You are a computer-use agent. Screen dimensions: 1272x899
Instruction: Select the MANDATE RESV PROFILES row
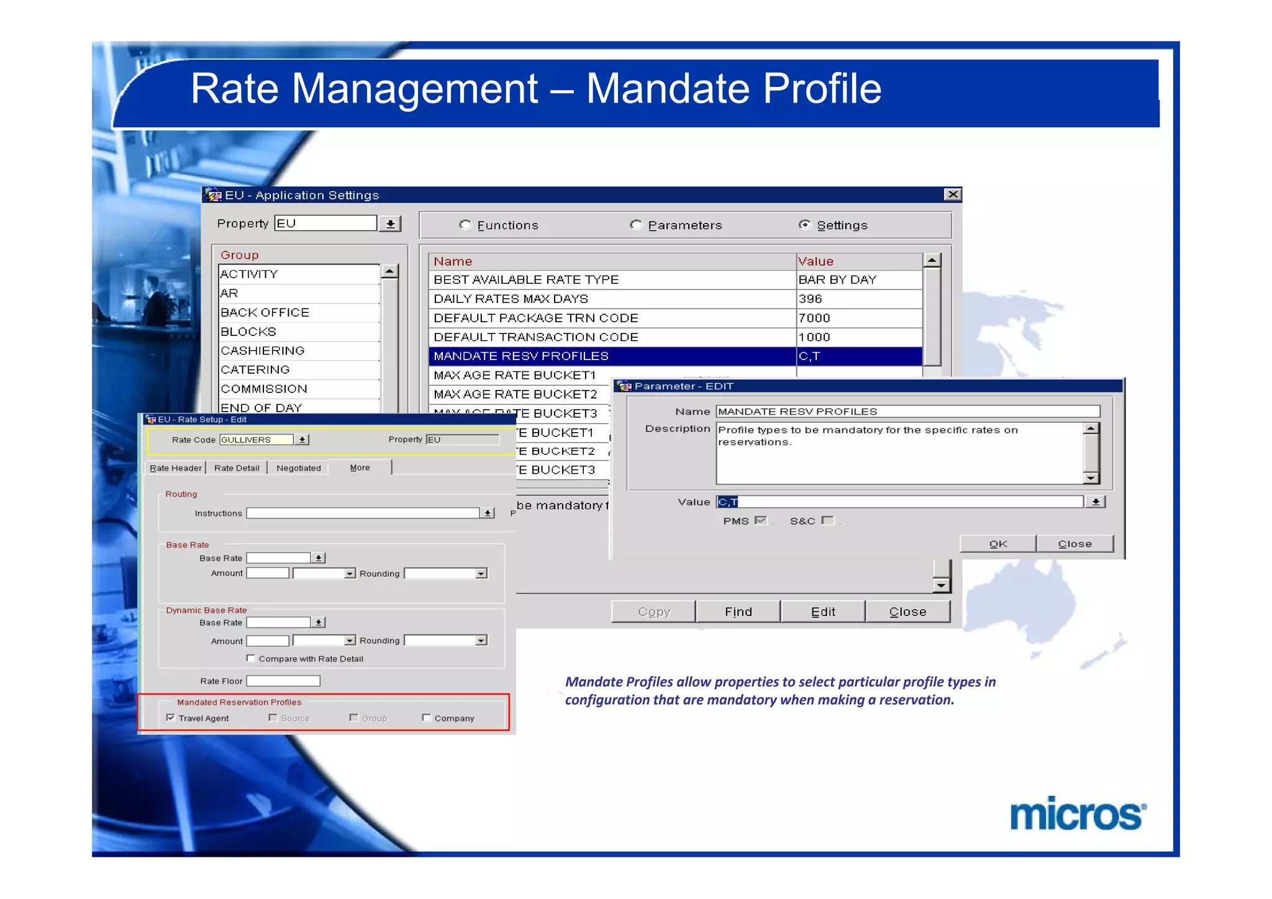[x=675, y=356]
